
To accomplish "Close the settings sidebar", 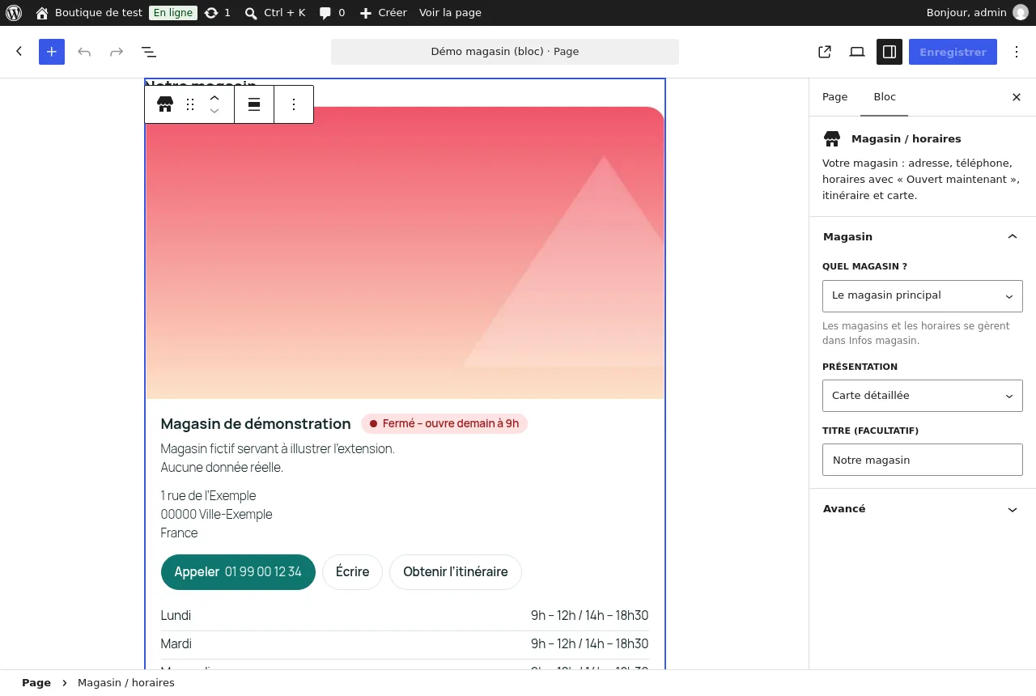I will point(1017,97).
